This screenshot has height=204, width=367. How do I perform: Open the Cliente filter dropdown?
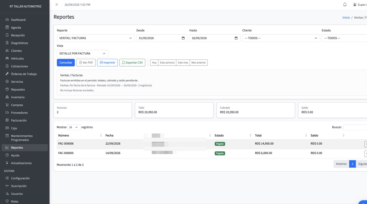click(281, 38)
